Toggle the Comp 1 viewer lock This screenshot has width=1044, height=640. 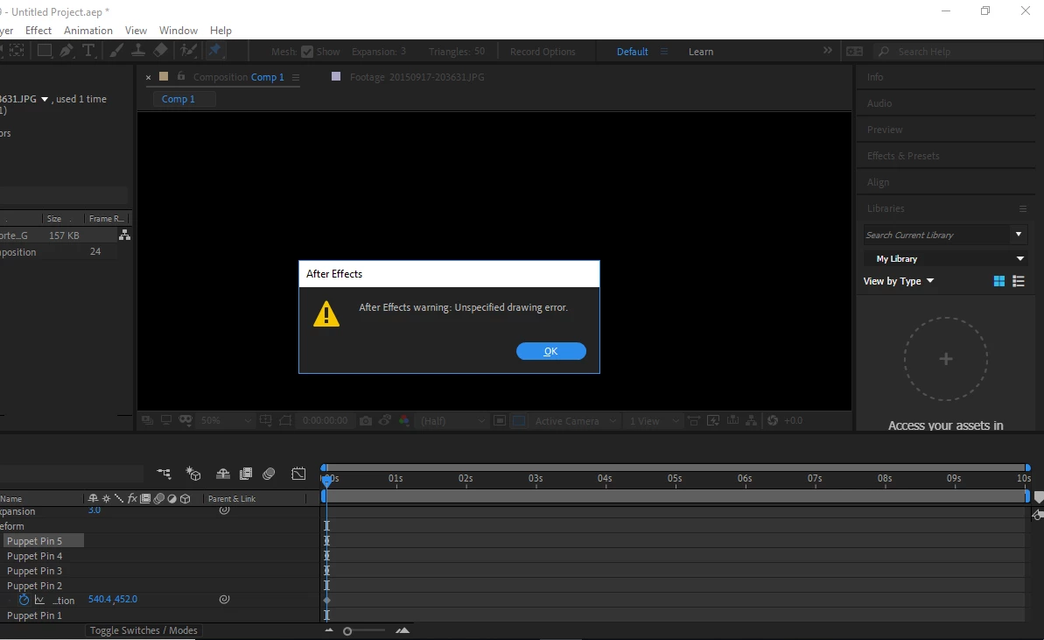[x=180, y=76]
